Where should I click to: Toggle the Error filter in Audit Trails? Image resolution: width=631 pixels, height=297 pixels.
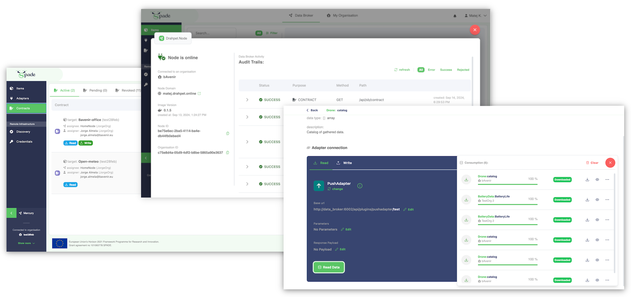click(431, 70)
